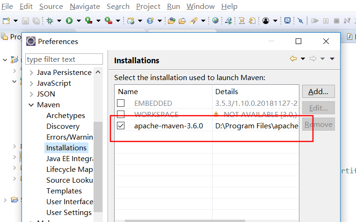Click the black circle profile icon
356x222 pixels.
click(x=266, y=21)
